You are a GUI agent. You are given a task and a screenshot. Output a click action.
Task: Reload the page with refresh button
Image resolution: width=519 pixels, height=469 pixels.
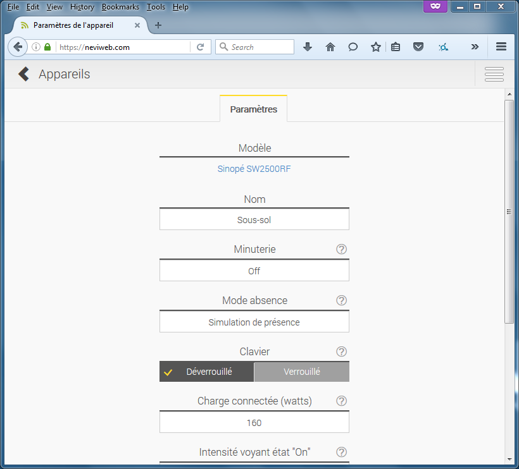tap(200, 47)
